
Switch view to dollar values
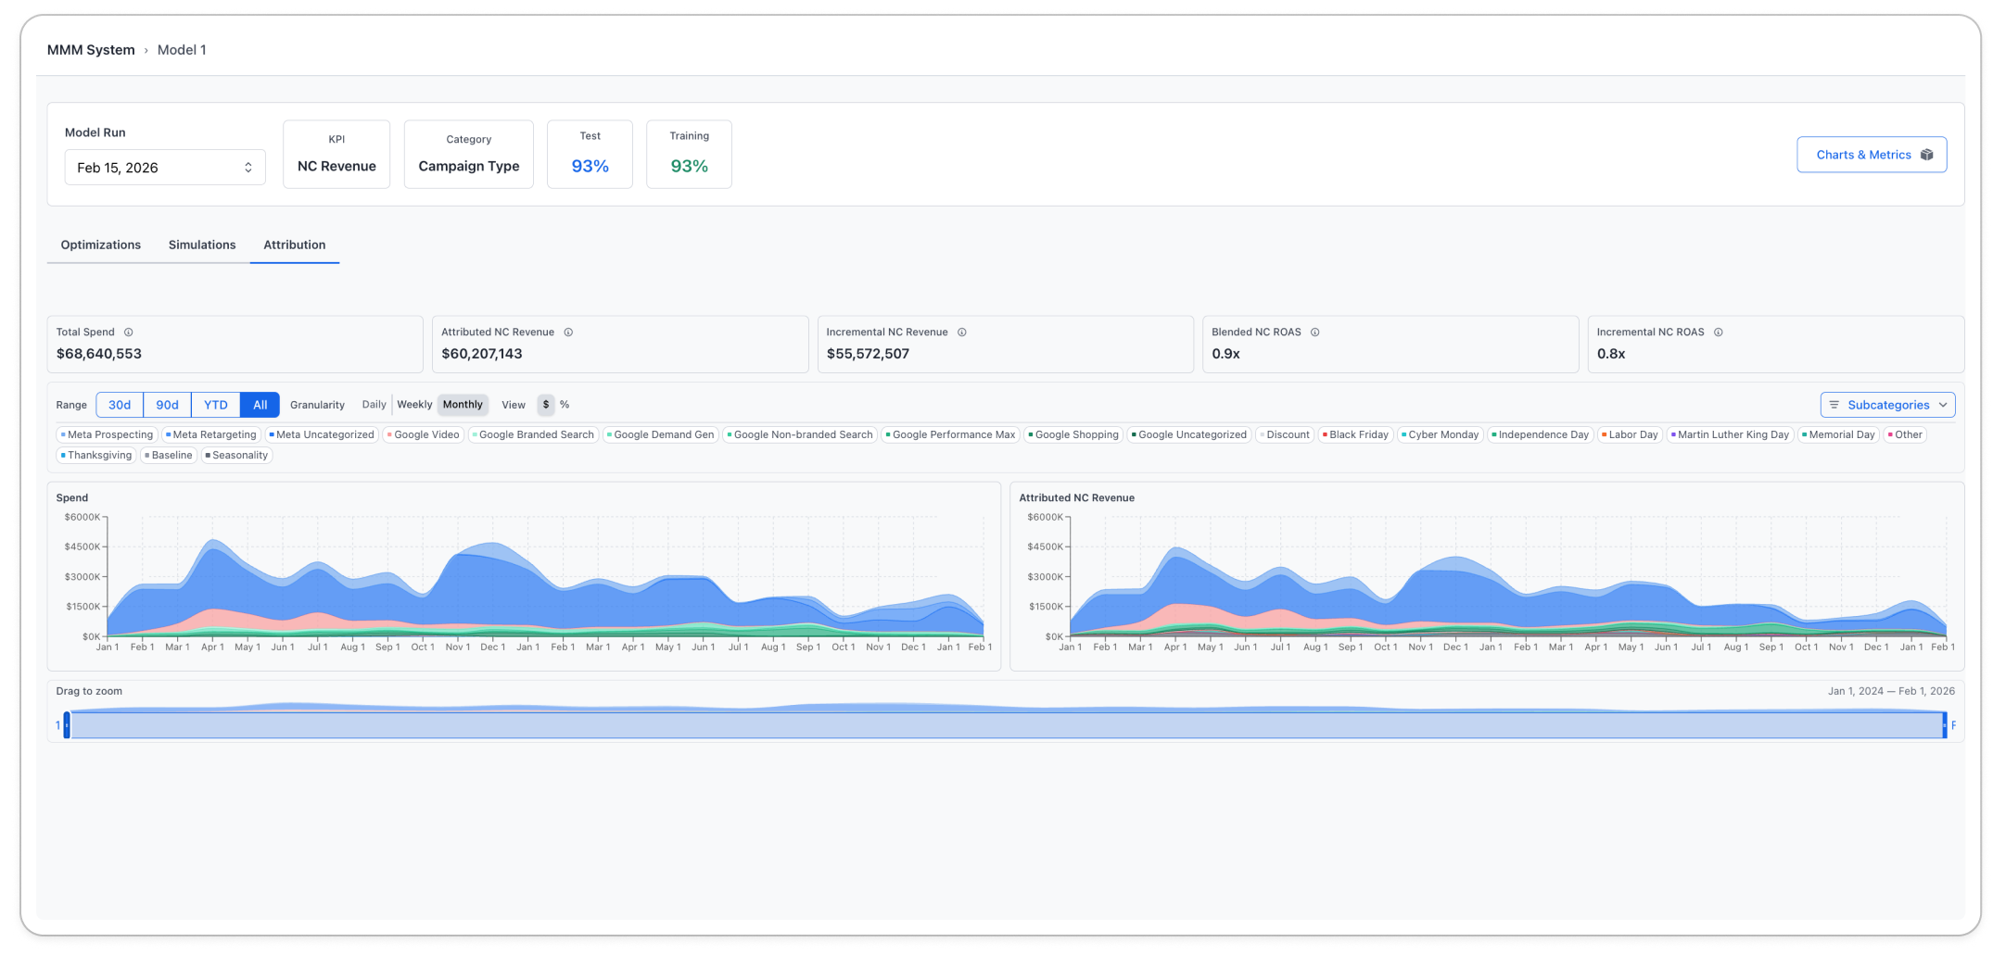pos(546,405)
